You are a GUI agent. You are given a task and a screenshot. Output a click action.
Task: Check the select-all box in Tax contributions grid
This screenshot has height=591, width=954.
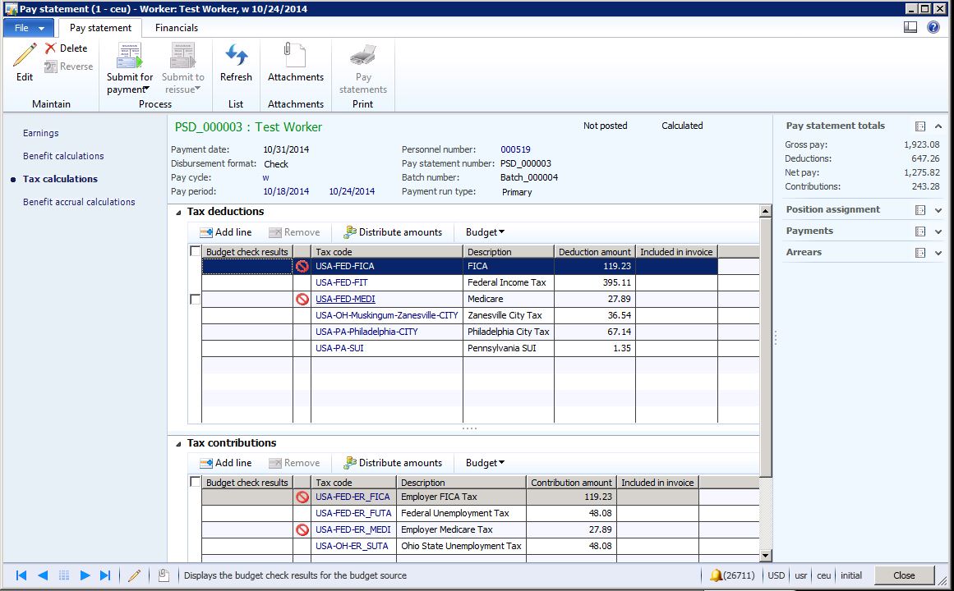coord(196,482)
